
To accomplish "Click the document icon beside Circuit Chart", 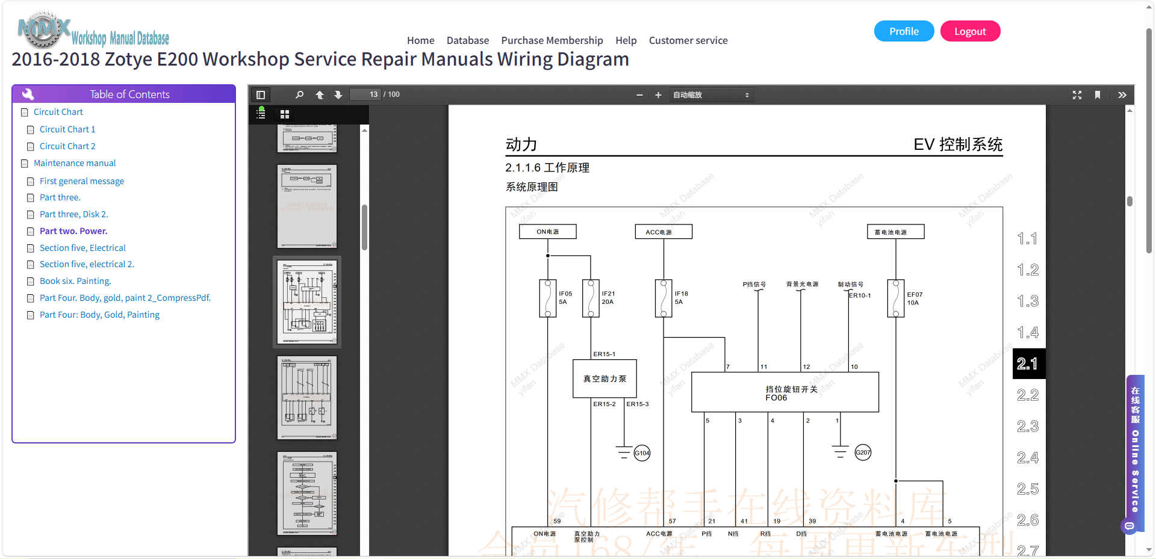I will point(25,113).
